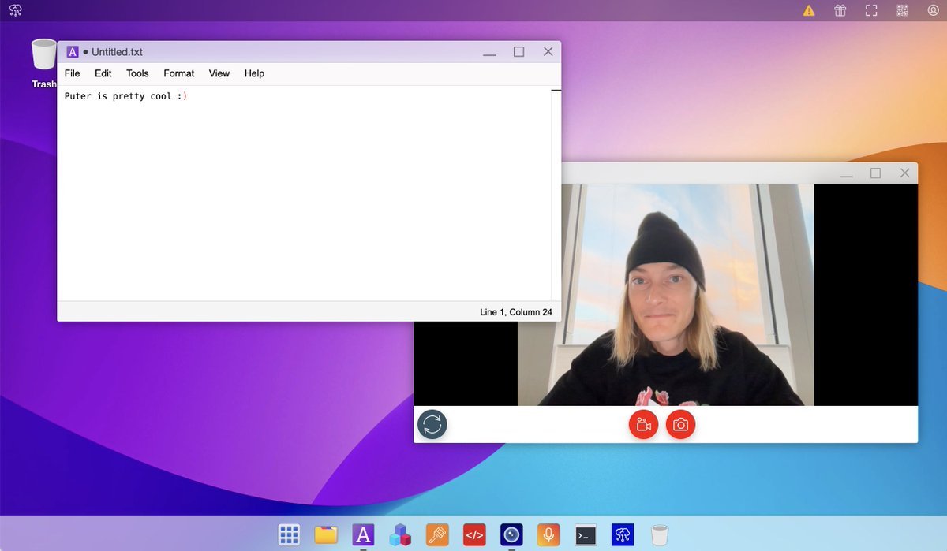Select the Trash icon on the desktop
This screenshot has width=947, height=551.
click(x=43, y=63)
